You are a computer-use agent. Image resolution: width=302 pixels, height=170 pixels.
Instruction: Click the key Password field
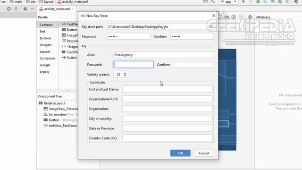tap(133, 65)
